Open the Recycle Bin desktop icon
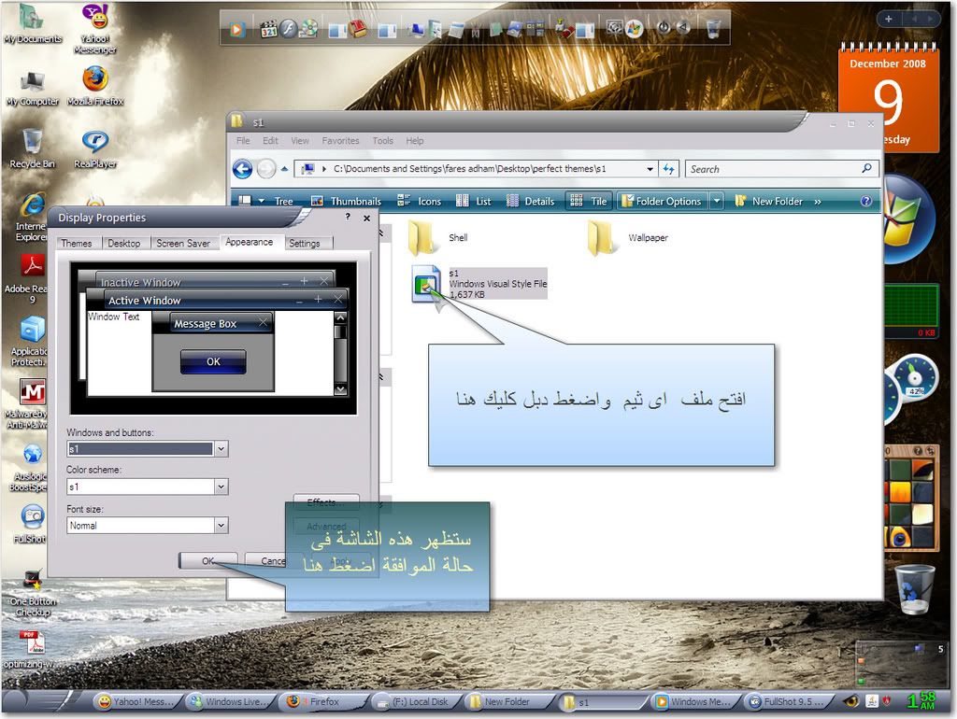The image size is (957, 719). (x=32, y=145)
